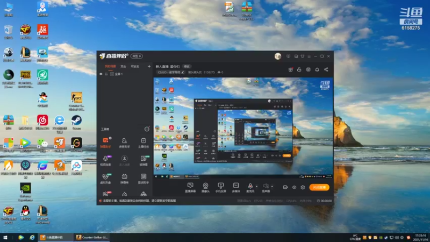Screen dimensions: 430x242
Task: Switch to the second scene tab
Action: click(124, 66)
